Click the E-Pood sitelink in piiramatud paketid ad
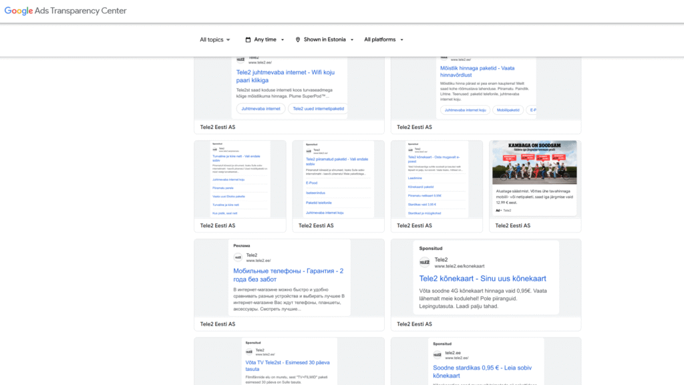Screen dimensions: 684x385 click(311, 183)
